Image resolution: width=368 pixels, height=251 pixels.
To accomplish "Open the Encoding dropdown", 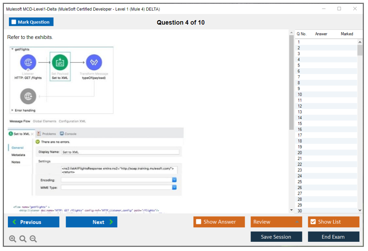I will point(174,180).
